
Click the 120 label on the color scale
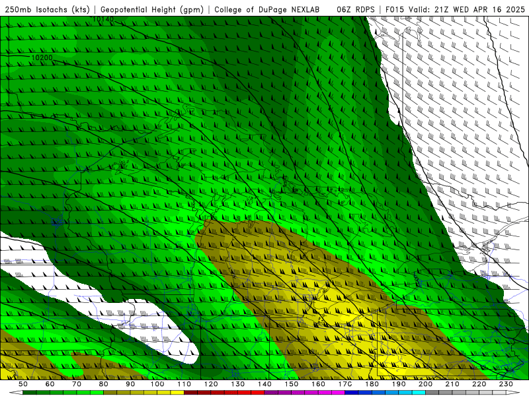[211, 384]
